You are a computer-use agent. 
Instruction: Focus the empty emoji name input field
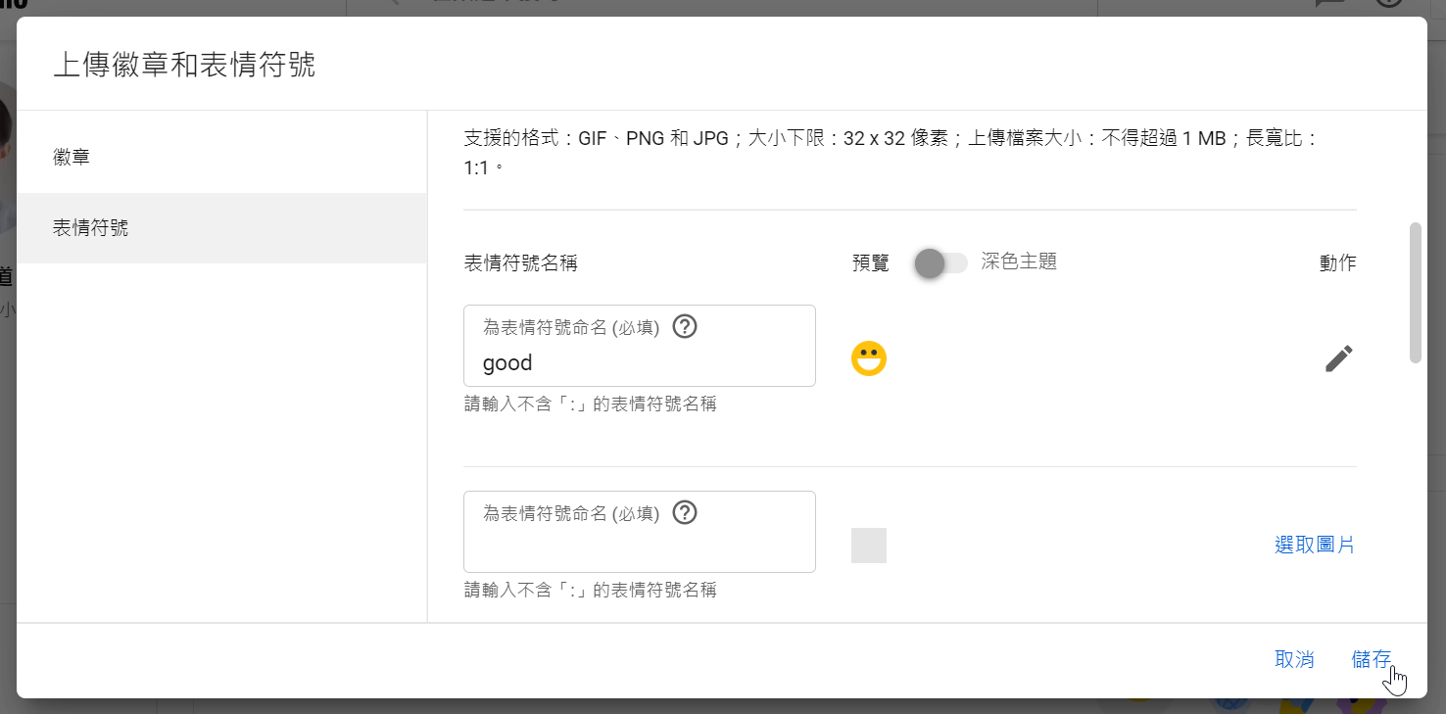tap(640, 532)
